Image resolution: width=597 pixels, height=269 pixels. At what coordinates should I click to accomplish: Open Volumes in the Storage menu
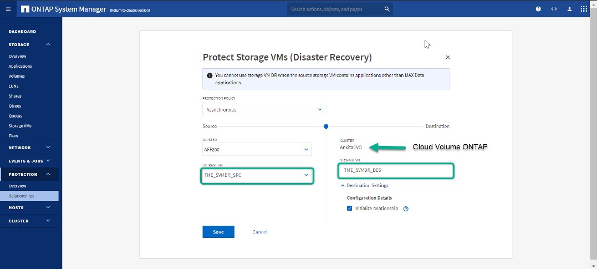pos(17,76)
